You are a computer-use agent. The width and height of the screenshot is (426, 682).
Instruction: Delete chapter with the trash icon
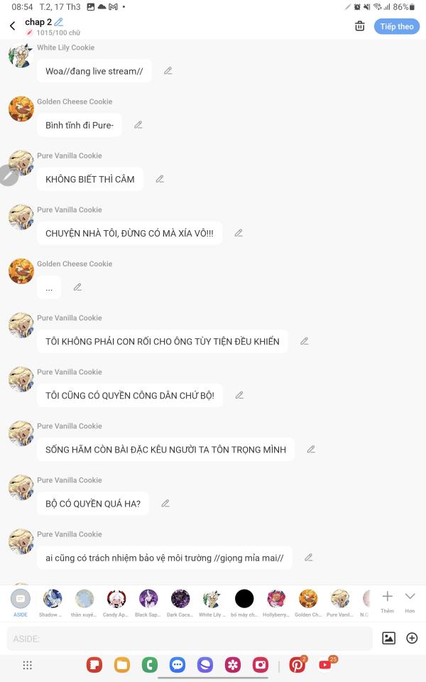coord(359,26)
